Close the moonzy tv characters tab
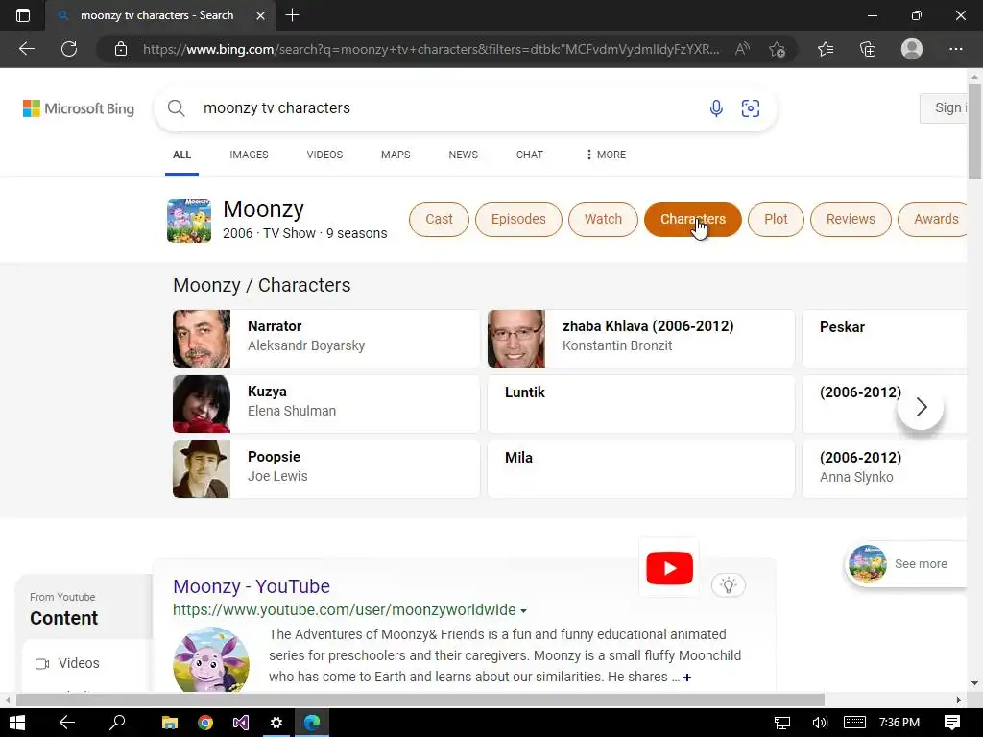The width and height of the screenshot is (983, 737). [261, 15]
